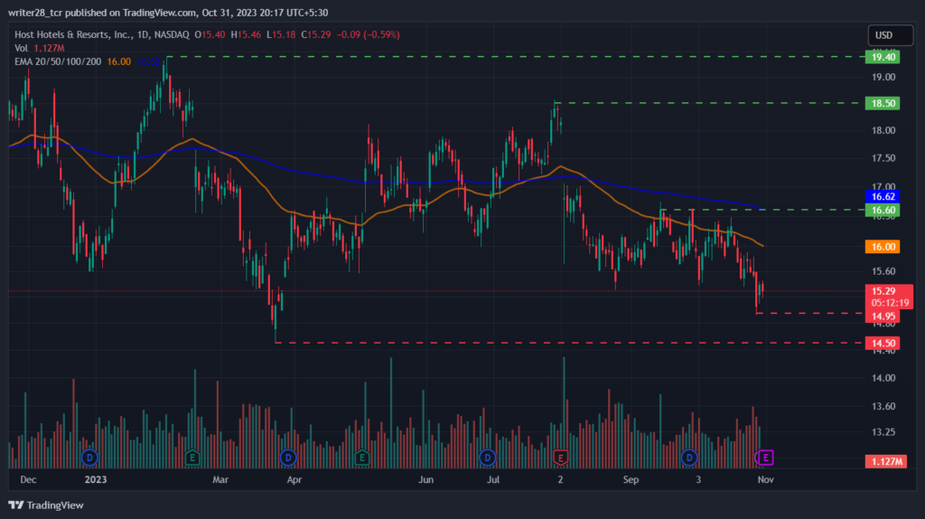Click the blue 16.62 EMA legend value

[x=148, y=61]
